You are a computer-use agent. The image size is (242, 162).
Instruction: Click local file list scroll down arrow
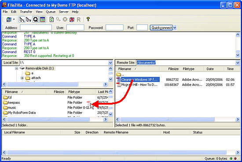click(110, 114)
